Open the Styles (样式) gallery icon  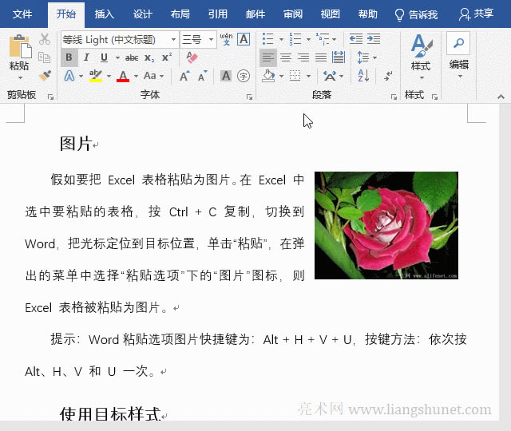[x=420, y=53]
